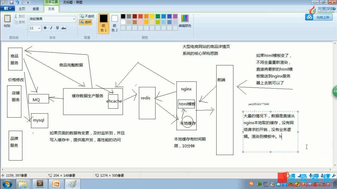Click the '204 × 148像素' status bar entry
Viewport: 337px width, 189px height.
pyautogui.click(x=64, y=176)
